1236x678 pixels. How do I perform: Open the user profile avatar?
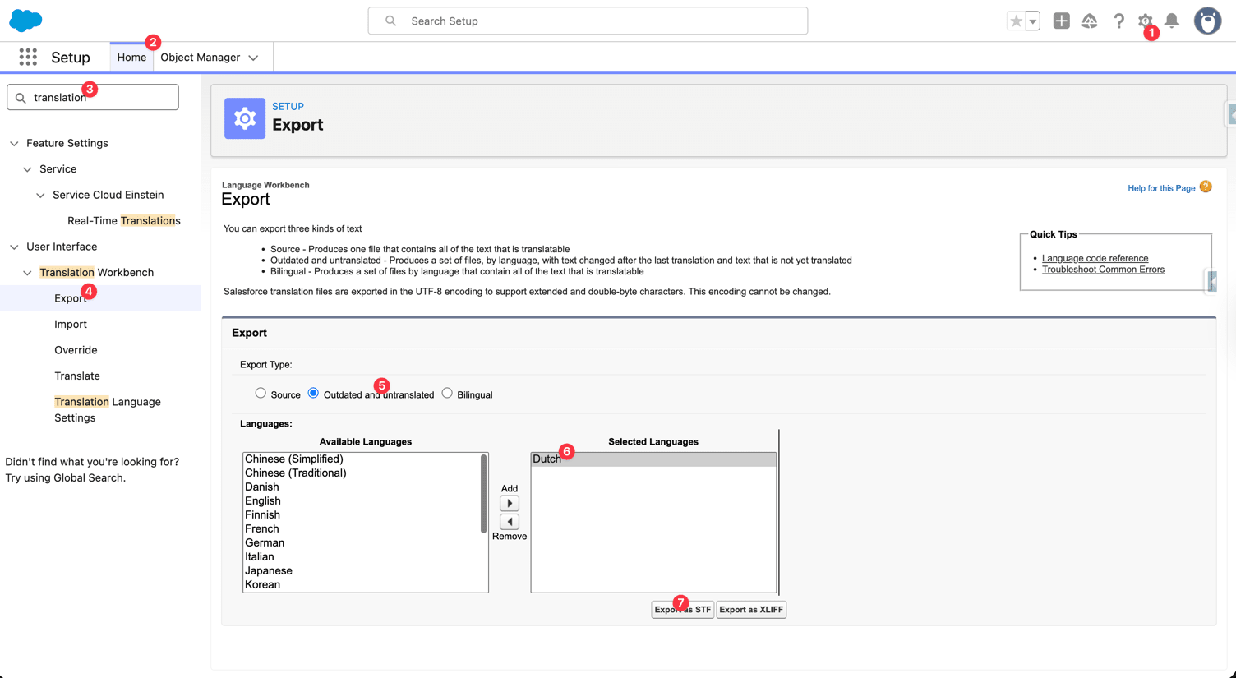pos(1207,21)
